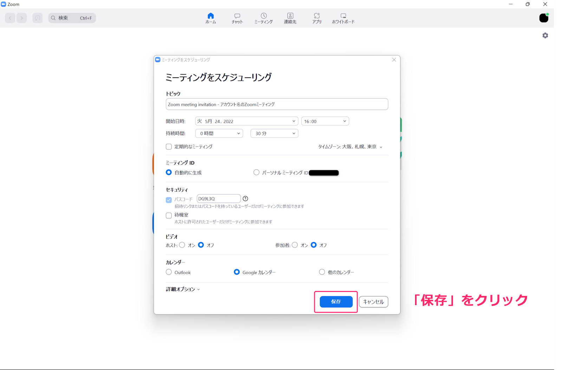Open the Contacts icon
This screenshot has width=562, height=370.
coord(290,16)
